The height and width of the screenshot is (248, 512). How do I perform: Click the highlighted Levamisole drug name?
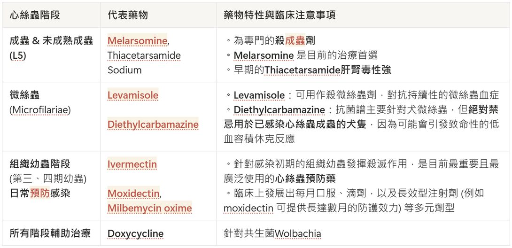133,95
